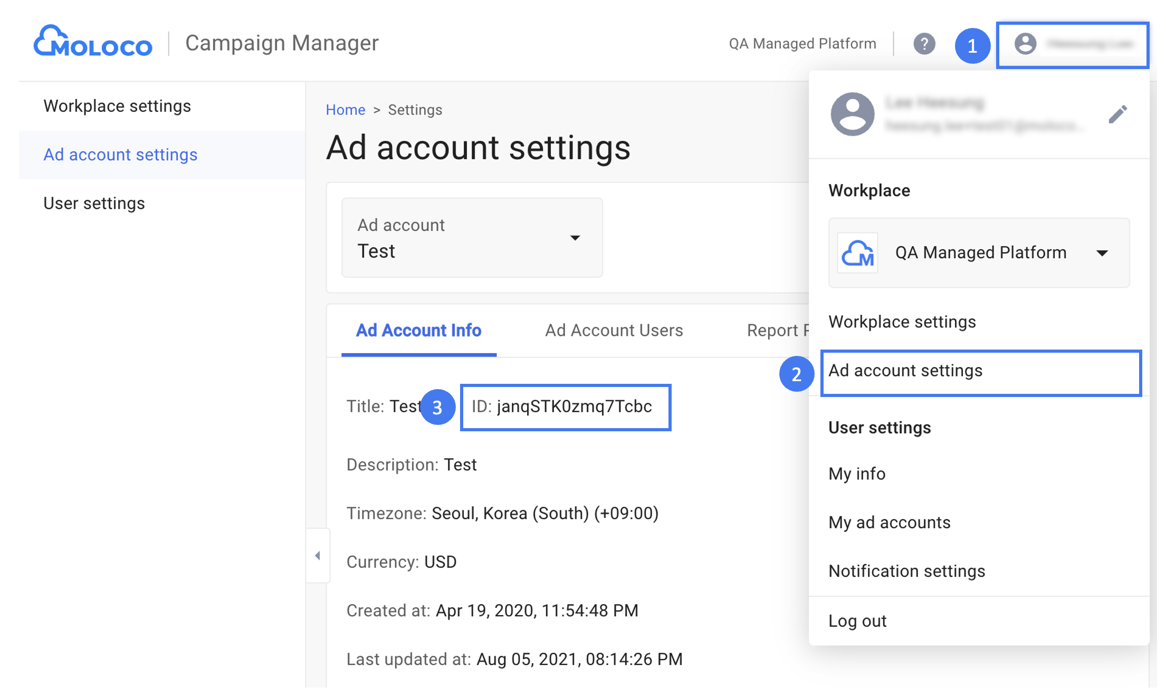Switch to the Ad Account Users tab
The width and height of the screenshot is (1166, 697).
(x=614, y=331)
